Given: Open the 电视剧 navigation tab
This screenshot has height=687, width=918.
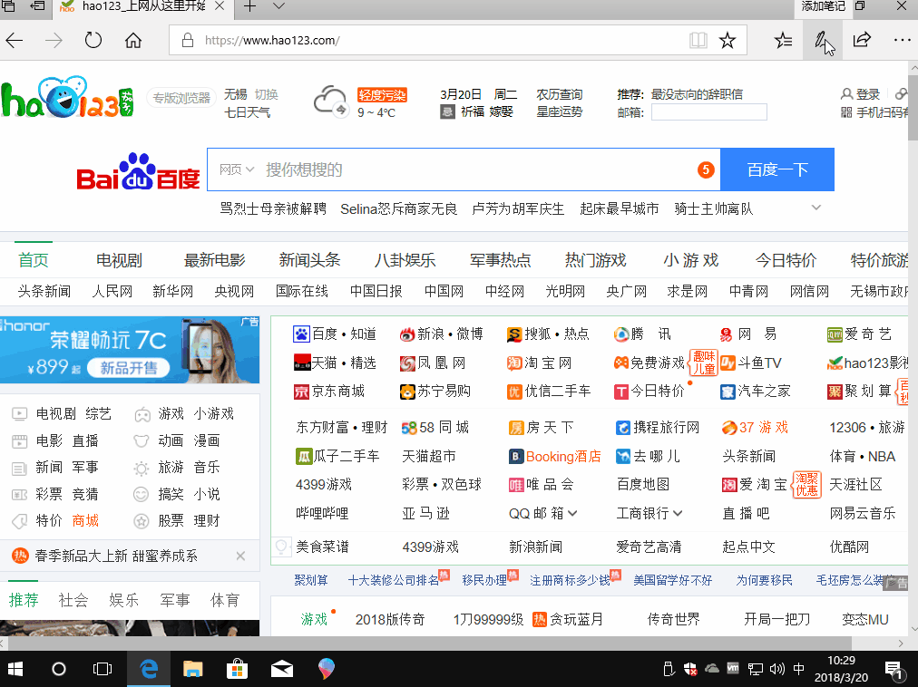Looking at the screenshot, I should pyautogui.click(x=120, y=260).
